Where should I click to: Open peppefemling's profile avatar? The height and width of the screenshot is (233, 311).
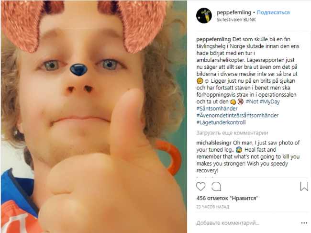[x=204, y=15]
